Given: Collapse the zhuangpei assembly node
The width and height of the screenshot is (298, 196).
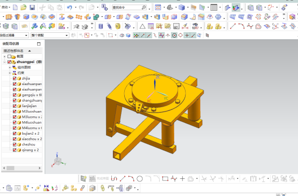Looking at the screenshot, I should [x=4, y=62].
